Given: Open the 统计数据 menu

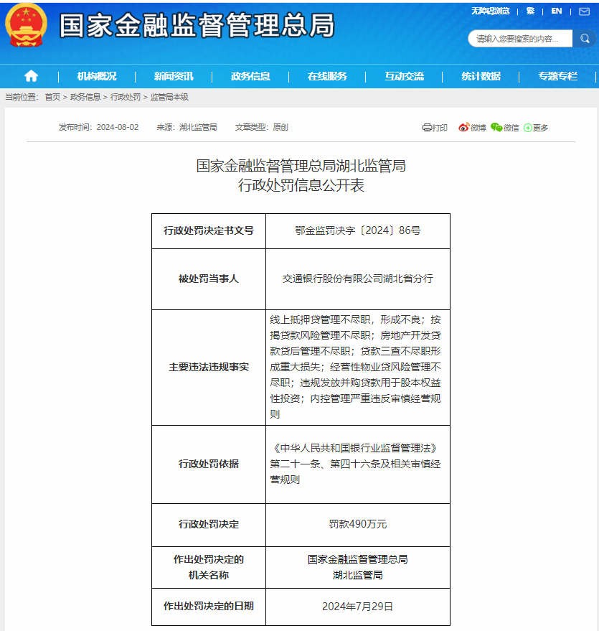Looking at the screenshot, I should (481, 76).
